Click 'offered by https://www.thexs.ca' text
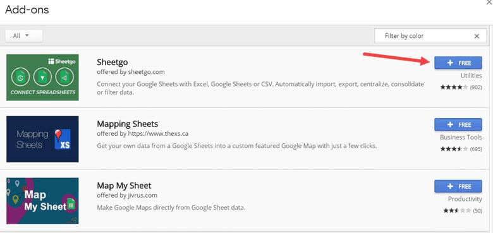 (x=143, y=133)
